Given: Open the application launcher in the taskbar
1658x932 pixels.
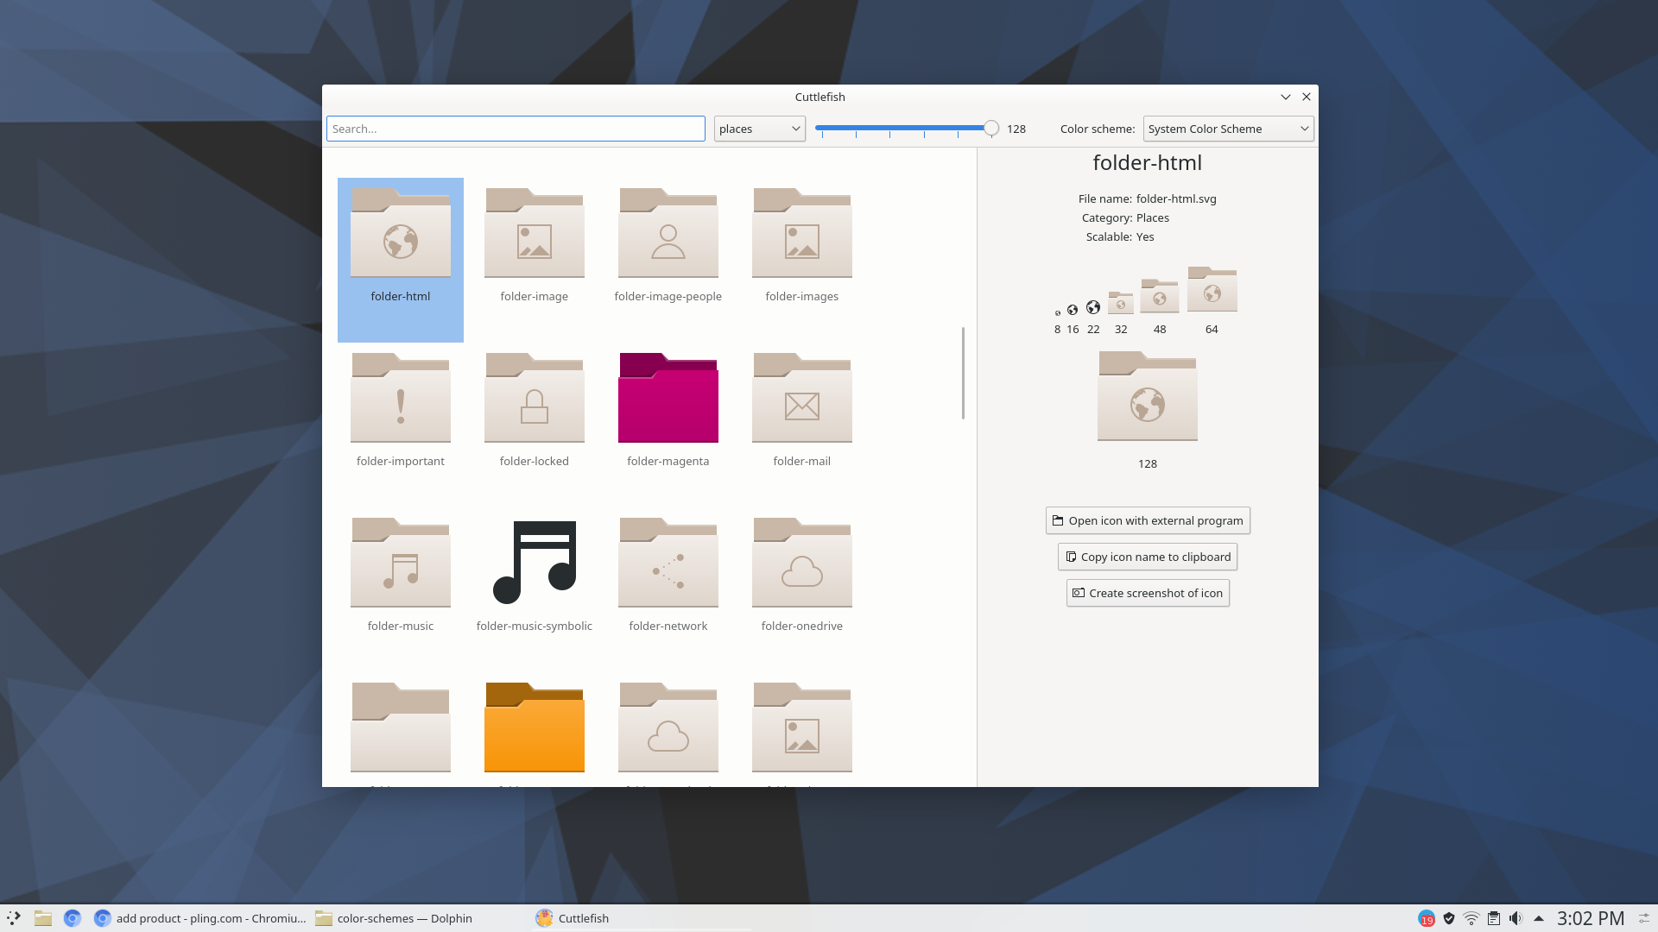Looking at the screenshot, I should [14, 918].
